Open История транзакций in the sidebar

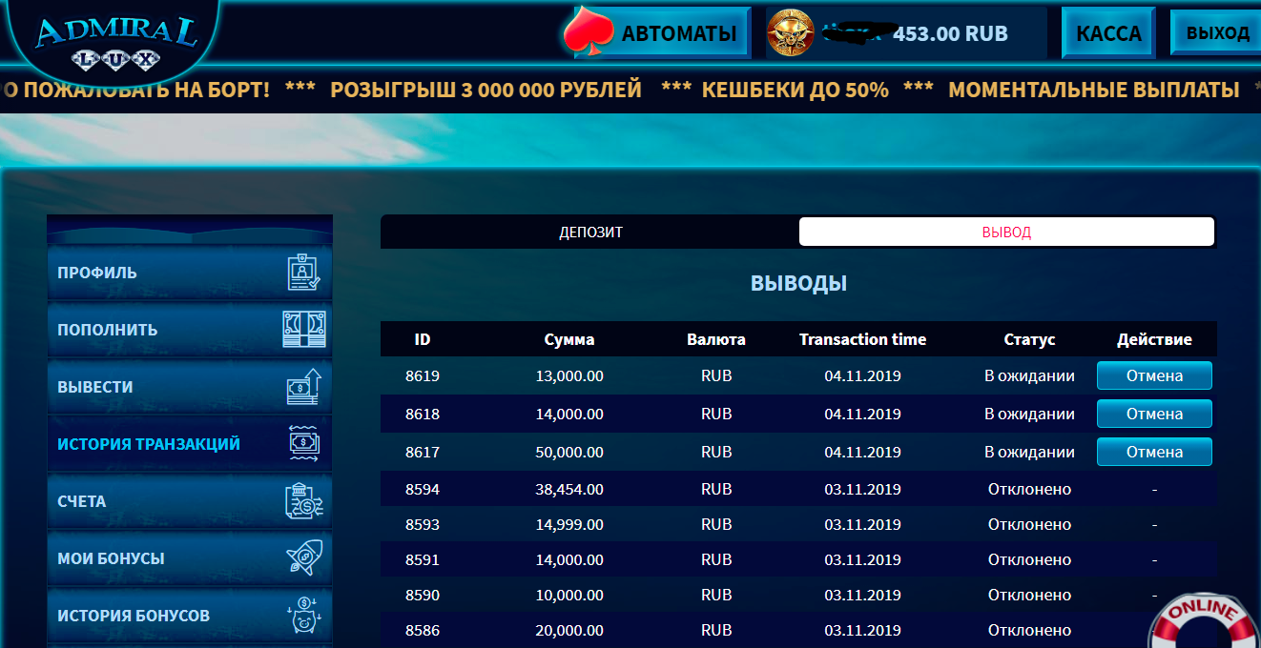click(x=190, y=444)
